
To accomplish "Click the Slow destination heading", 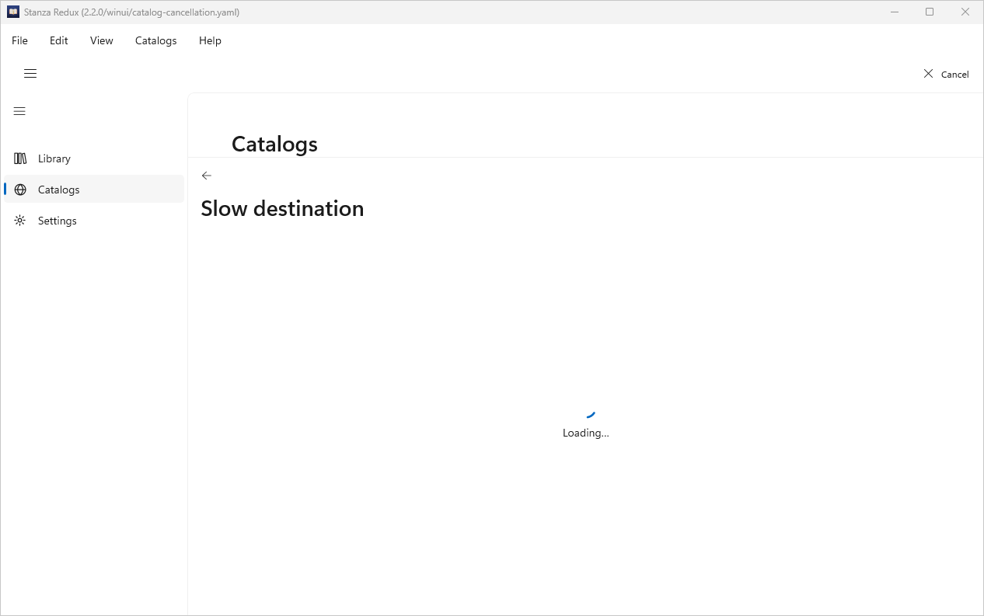I will pyautogui.click(x=282, y=208).
